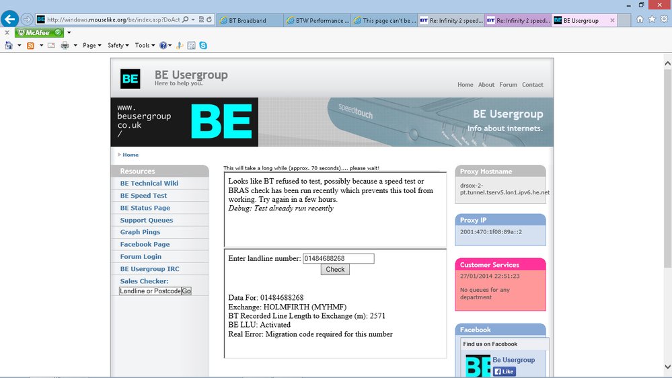
Task: Click the browser forward arrow button
Action: [x=27, y=20]
